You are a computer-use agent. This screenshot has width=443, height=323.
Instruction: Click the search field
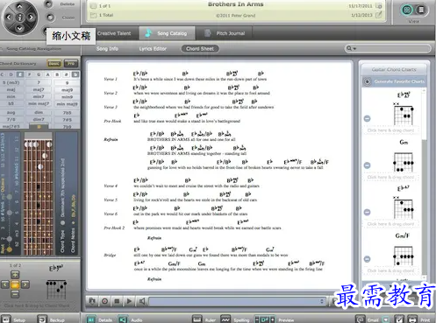click(x=388, y=48)
